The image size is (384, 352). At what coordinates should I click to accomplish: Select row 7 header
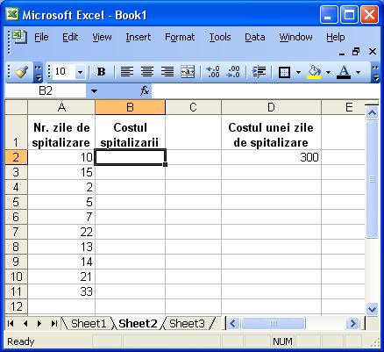16,232
